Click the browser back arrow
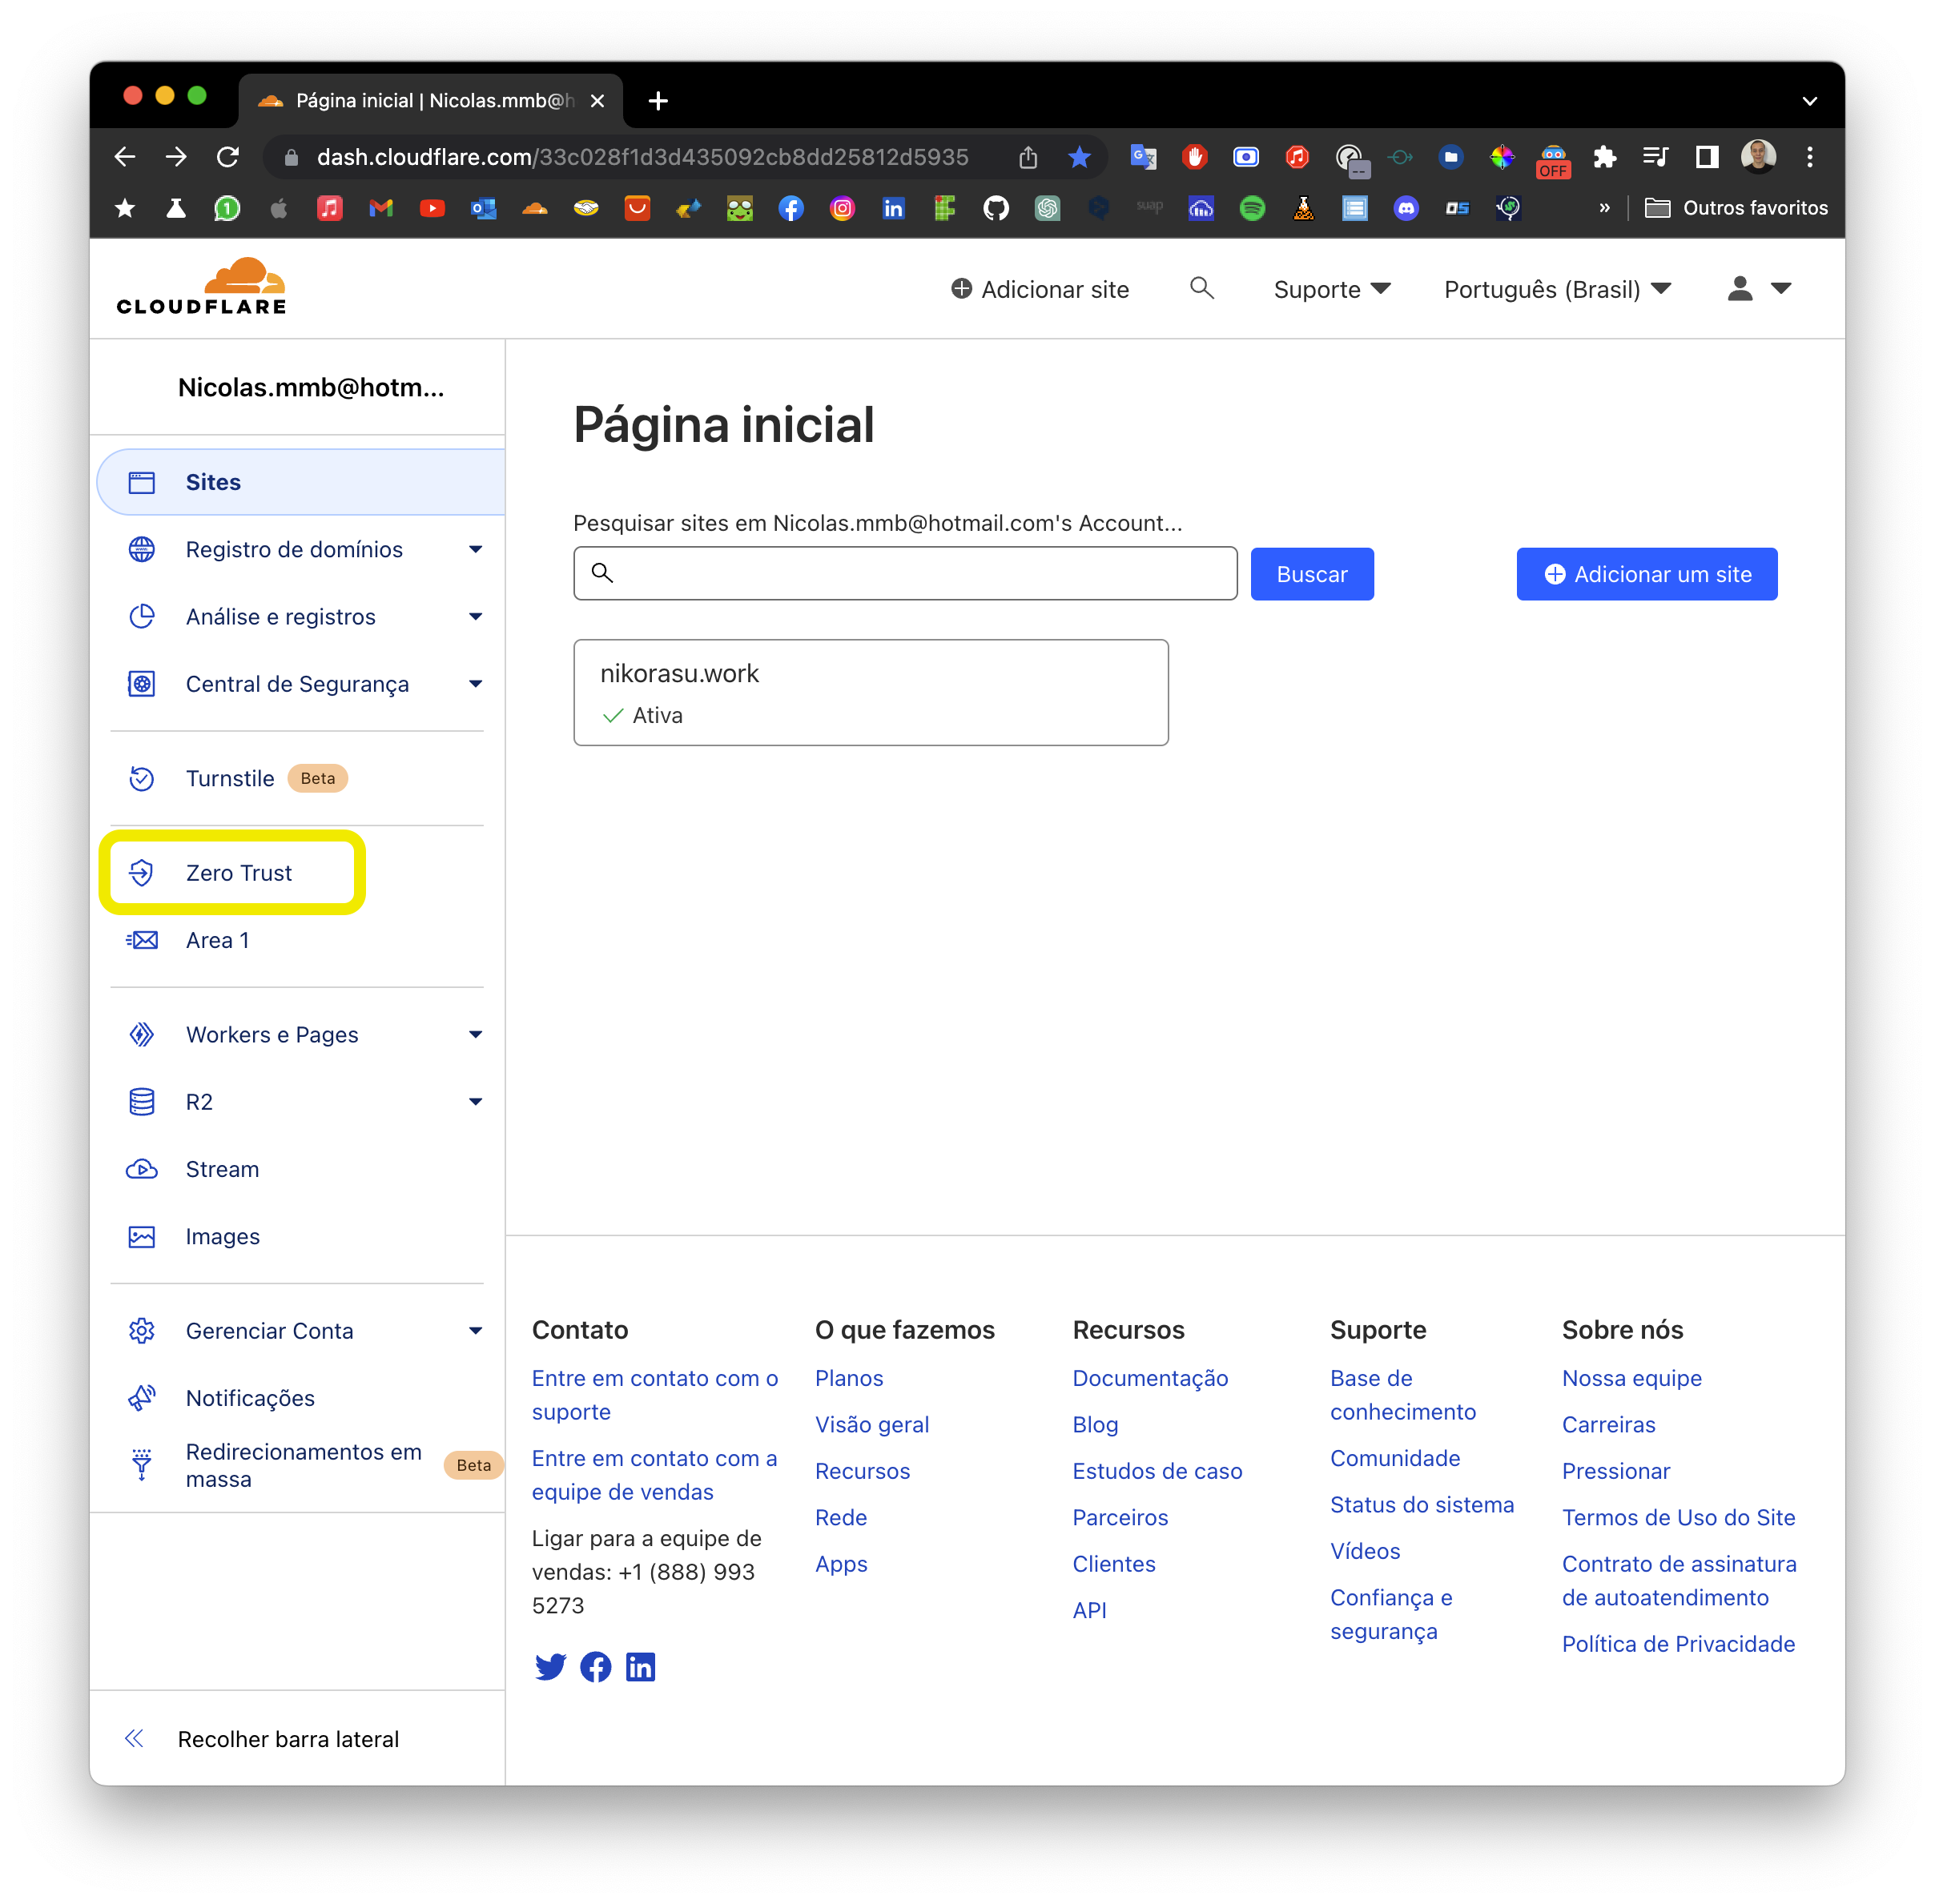Viewport: 1935px width, 1904px height. (124, 156)
